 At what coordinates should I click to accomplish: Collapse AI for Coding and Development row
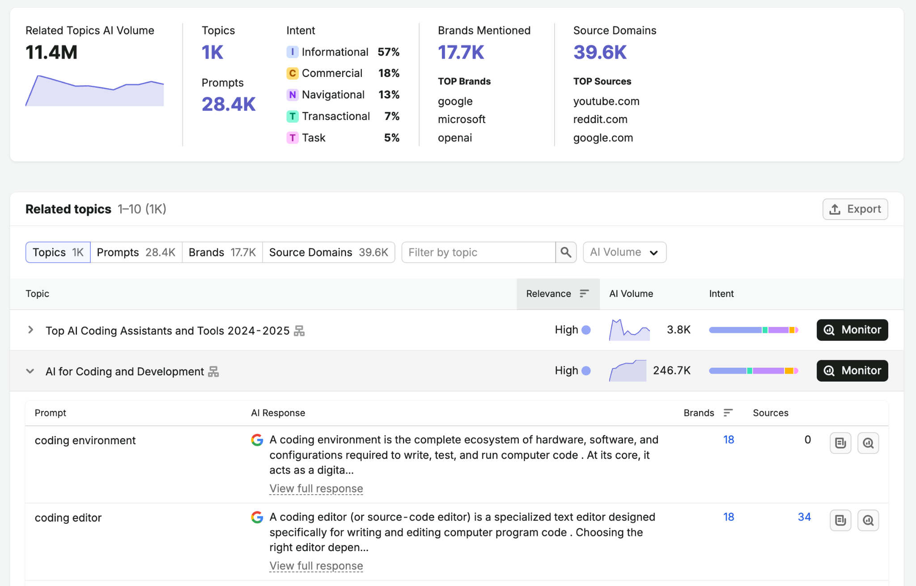[30, 371]
